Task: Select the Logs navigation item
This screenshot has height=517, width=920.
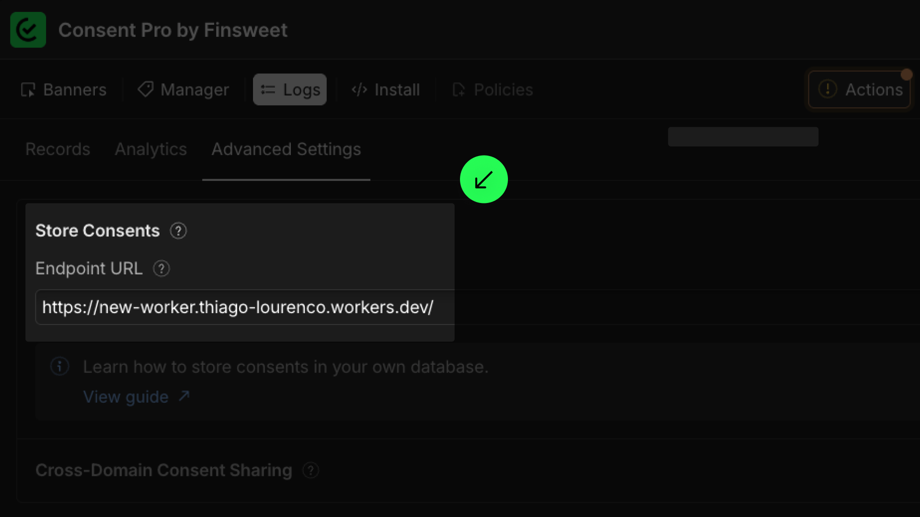Action: pyautogui.click(x=290, y=90)
